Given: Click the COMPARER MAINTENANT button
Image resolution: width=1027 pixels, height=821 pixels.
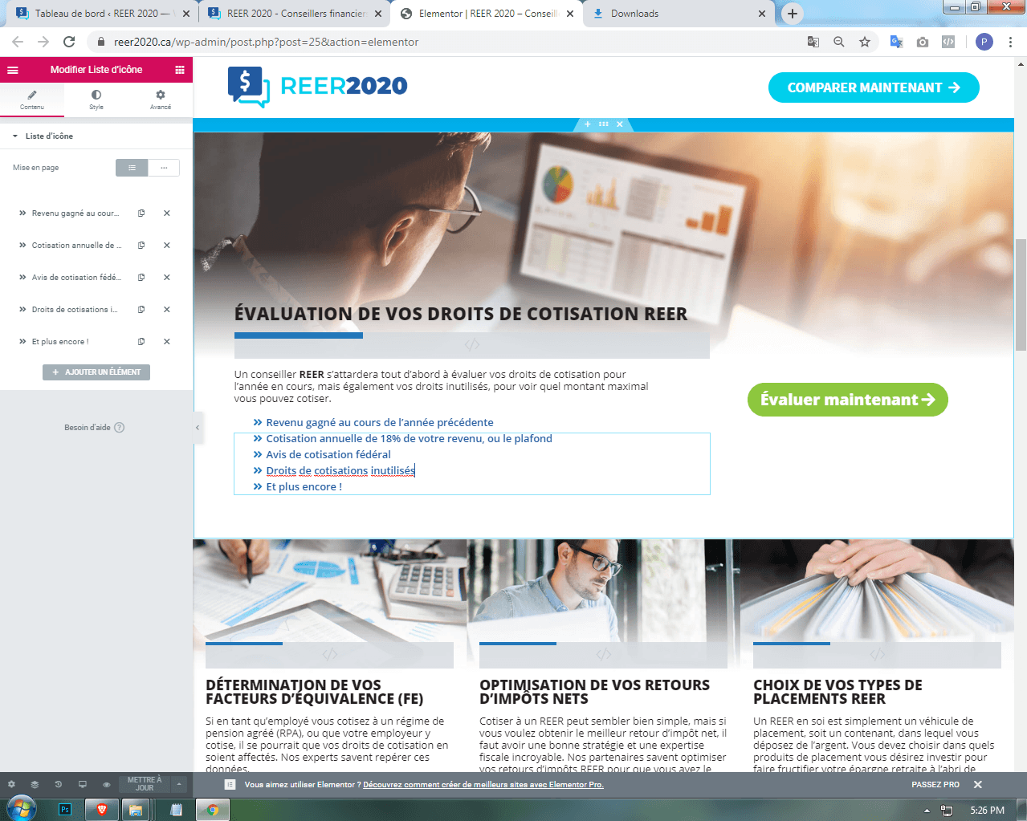Looking at the screenshot, I should coord(874,87).
